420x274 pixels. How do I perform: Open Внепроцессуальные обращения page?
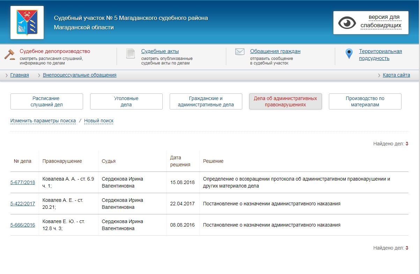click(x=80, y=75)
